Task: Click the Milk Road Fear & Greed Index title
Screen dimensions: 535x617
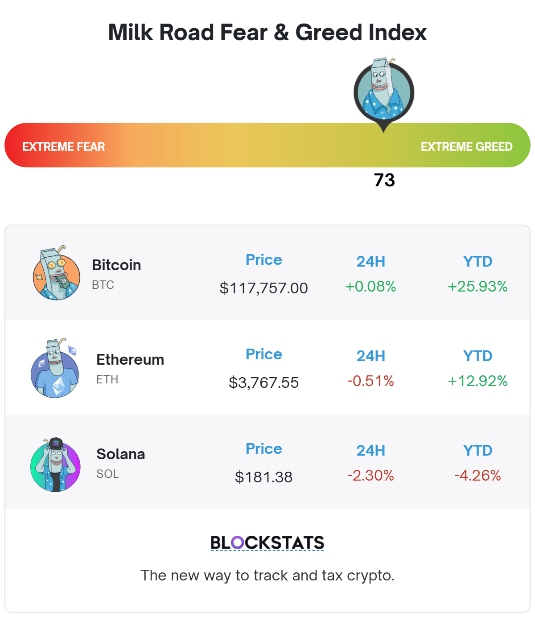Action: tap(267, 33)
